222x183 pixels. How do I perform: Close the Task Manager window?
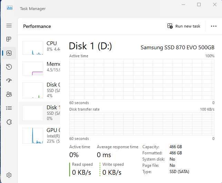215,4
